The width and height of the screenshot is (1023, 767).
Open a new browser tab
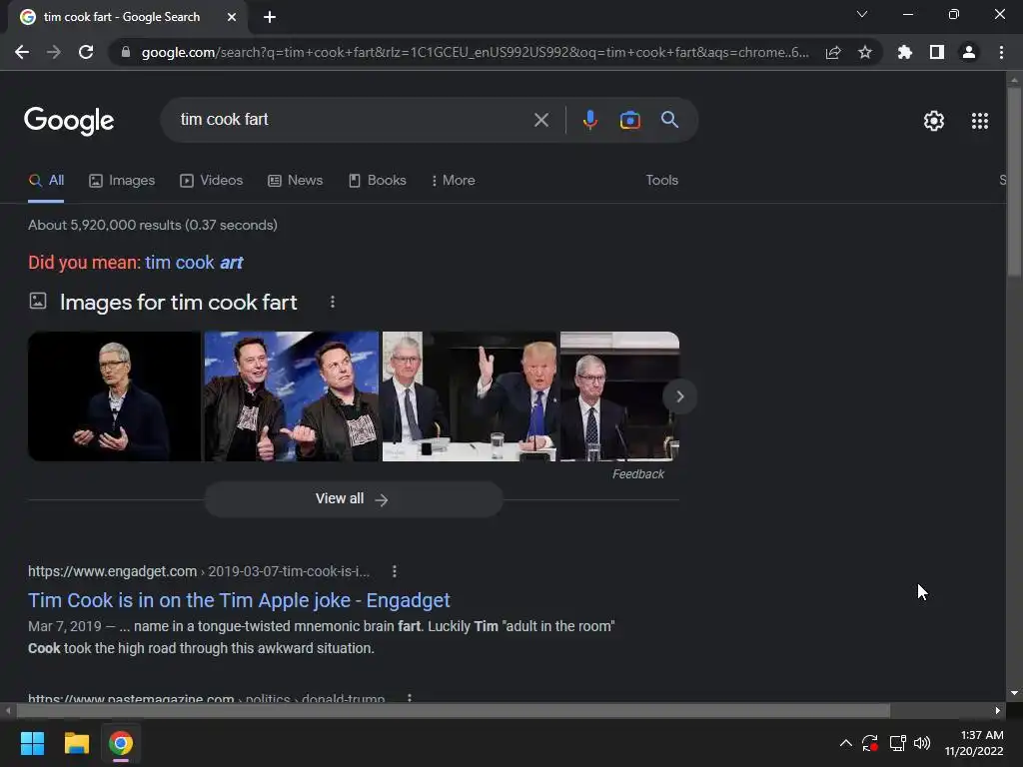[270, 17]
